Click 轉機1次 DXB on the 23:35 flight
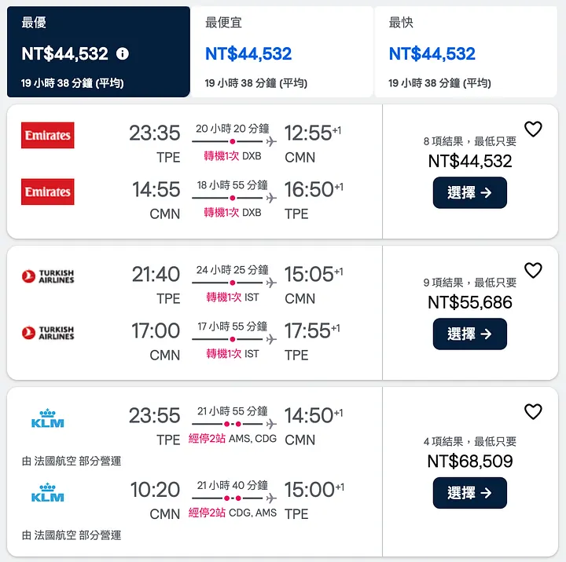The width and height of the screenshot is (566, 562). (232, 156)
